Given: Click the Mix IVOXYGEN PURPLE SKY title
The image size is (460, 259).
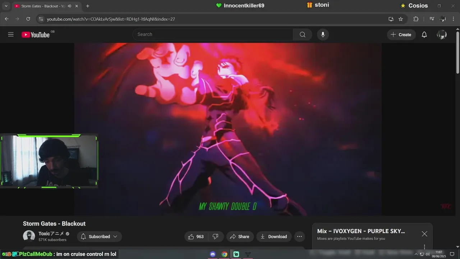Looking at the screenshot, I should [361, 231].
